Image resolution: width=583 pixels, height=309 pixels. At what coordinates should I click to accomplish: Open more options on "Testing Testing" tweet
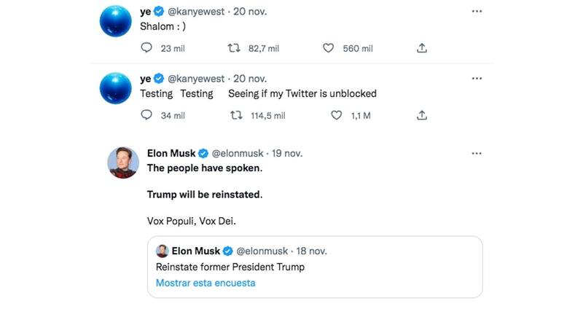477,79
